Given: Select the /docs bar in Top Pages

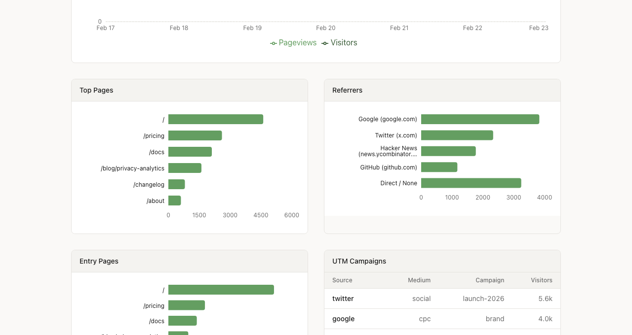Looking at the screenshot, I should point(190,152).
